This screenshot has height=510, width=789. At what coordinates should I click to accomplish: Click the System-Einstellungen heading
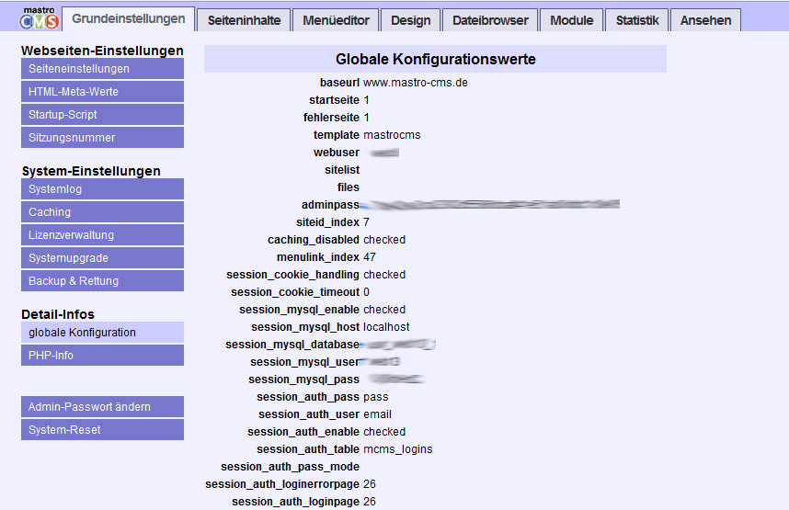click(91, 171)
